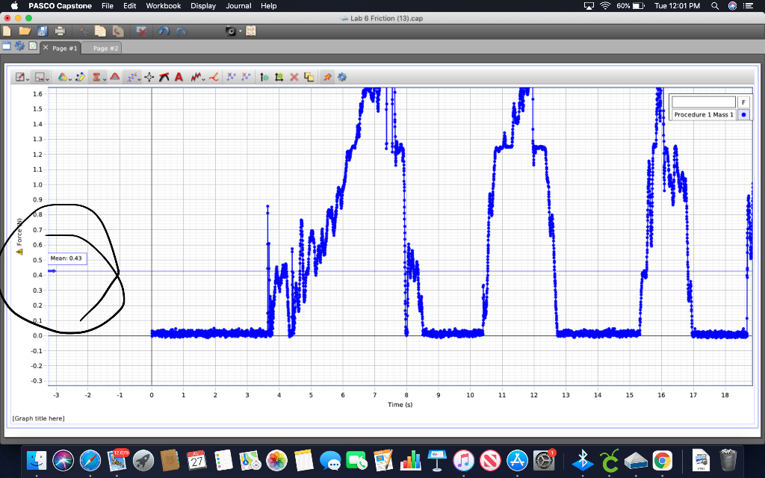Click the data smoothing tool

[x=195, y=77]
